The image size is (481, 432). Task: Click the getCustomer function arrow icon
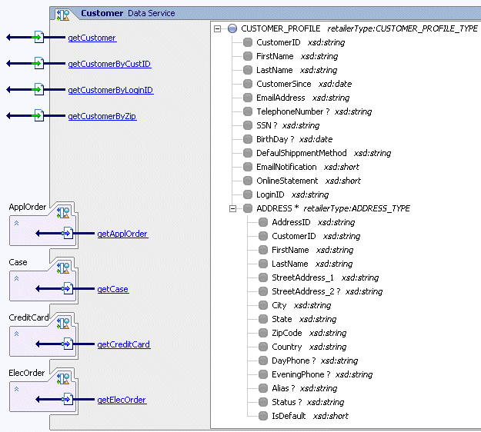(38, 38)
